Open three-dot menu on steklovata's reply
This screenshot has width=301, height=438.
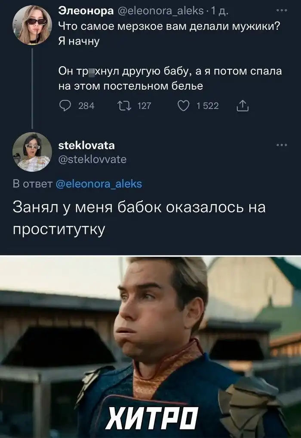[282, 145]
